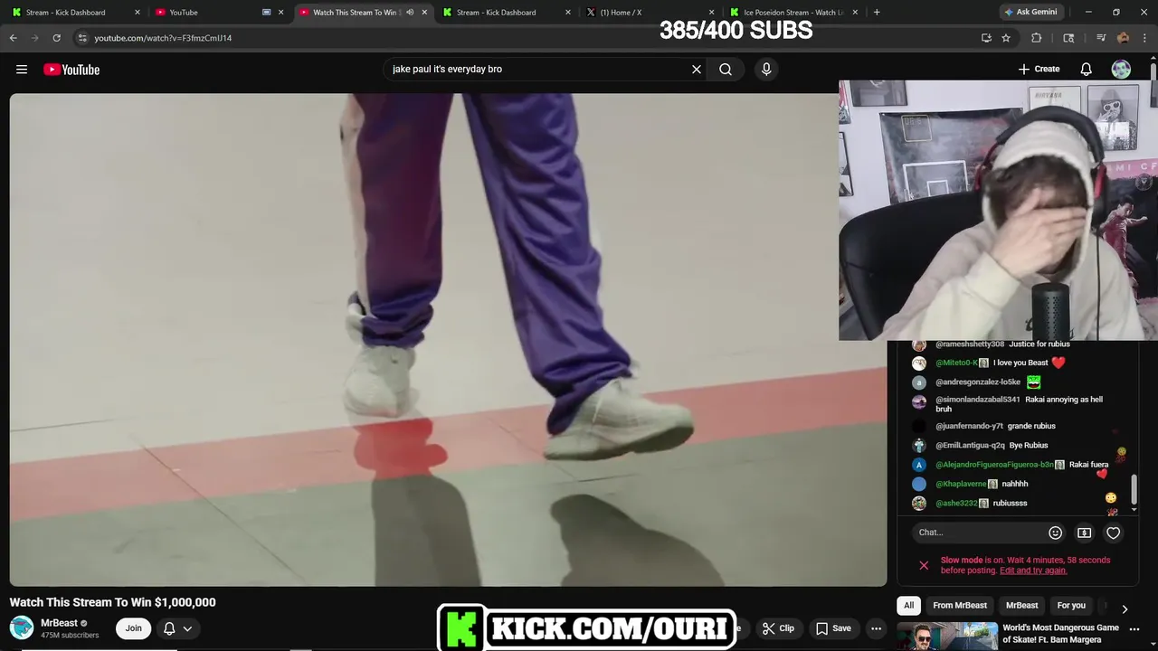Click the live chat scrollbar
This screenshot has width=1158, height=651.
pyautogui.click(x=1133, y=489)
